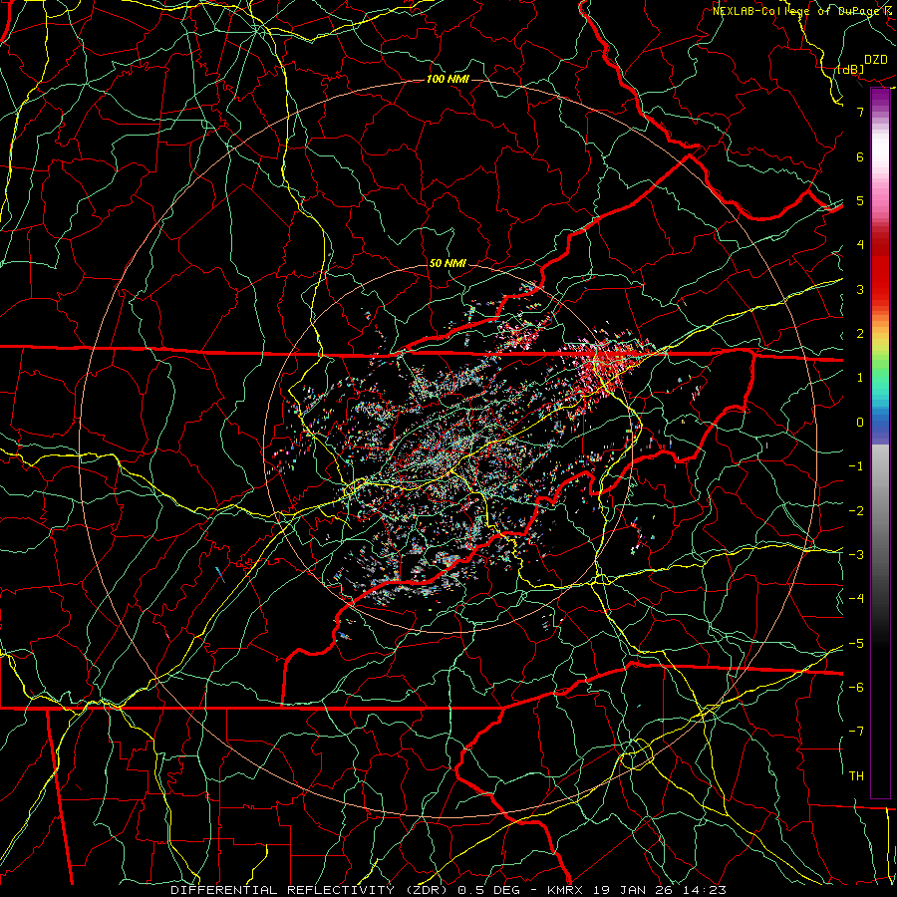Click the "-4" scale value
Viewport: 897px width, 897px height.
coord(856,598)
